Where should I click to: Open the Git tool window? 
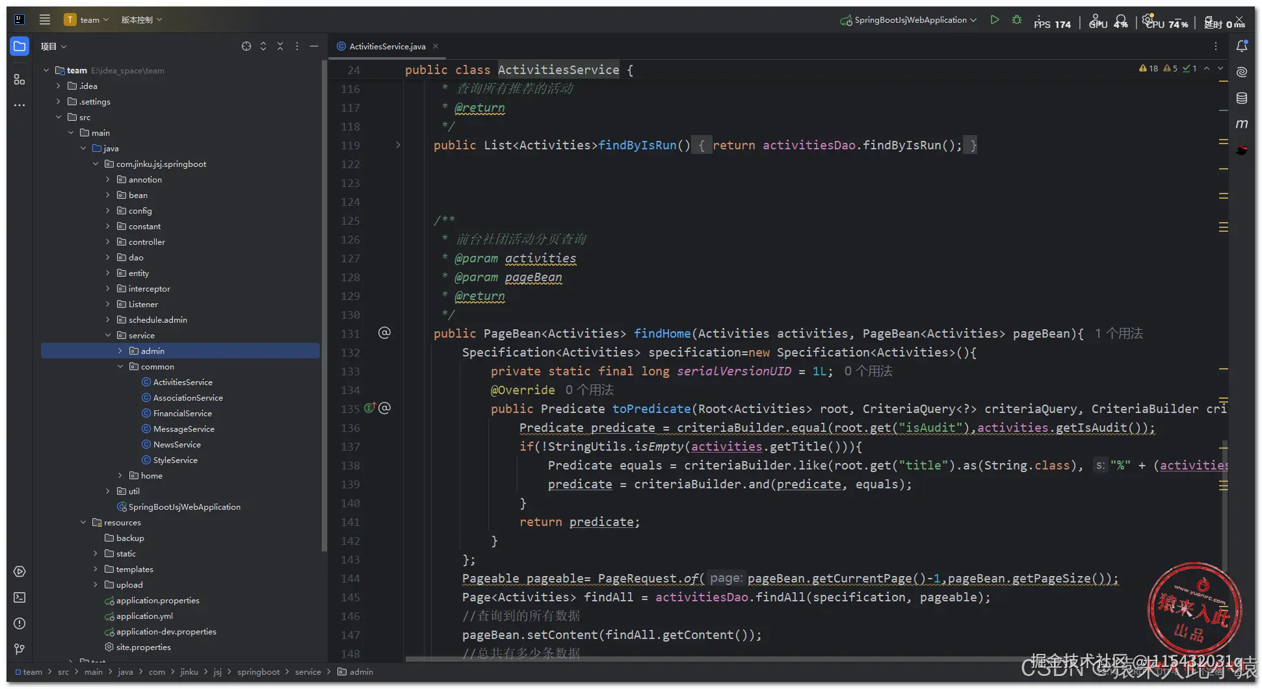tap(20, 649)
